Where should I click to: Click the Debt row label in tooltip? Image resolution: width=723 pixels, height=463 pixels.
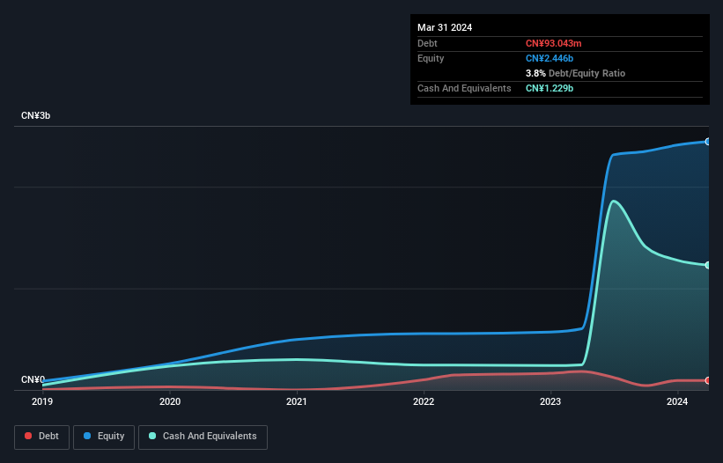pyautogui.click(x=427, y=43)
